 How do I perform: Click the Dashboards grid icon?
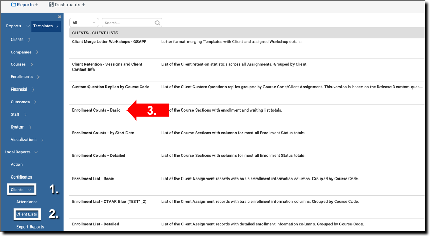[51, 5]
